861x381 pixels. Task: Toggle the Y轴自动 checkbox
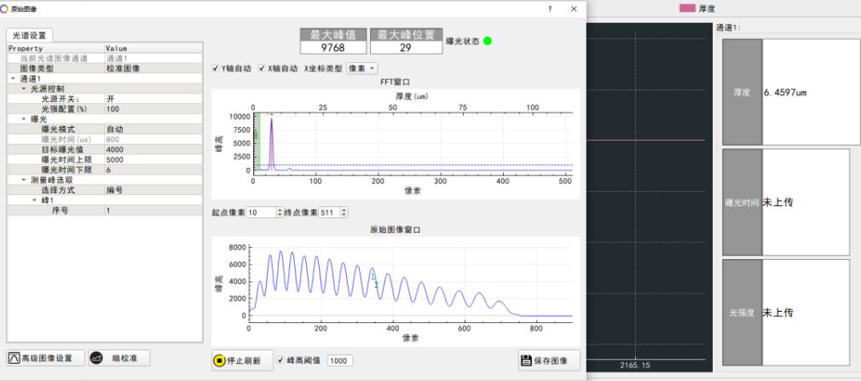click(215, 68)
